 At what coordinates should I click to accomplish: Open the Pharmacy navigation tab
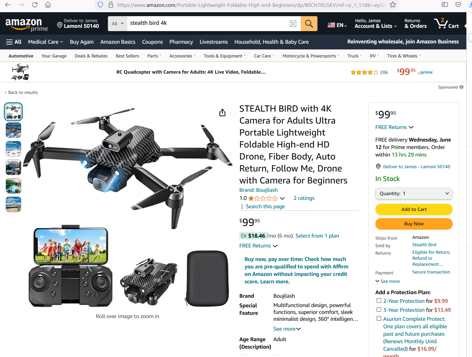[181, 42]
